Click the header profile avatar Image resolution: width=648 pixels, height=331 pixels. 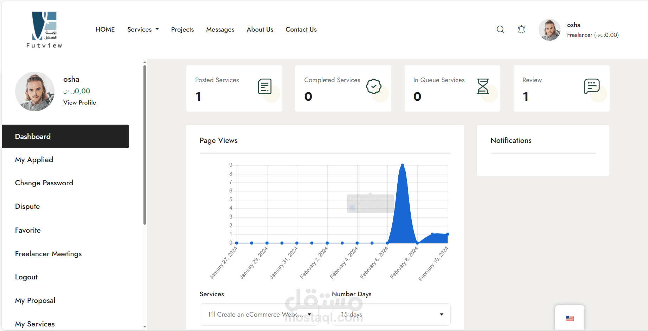[550, 30]
